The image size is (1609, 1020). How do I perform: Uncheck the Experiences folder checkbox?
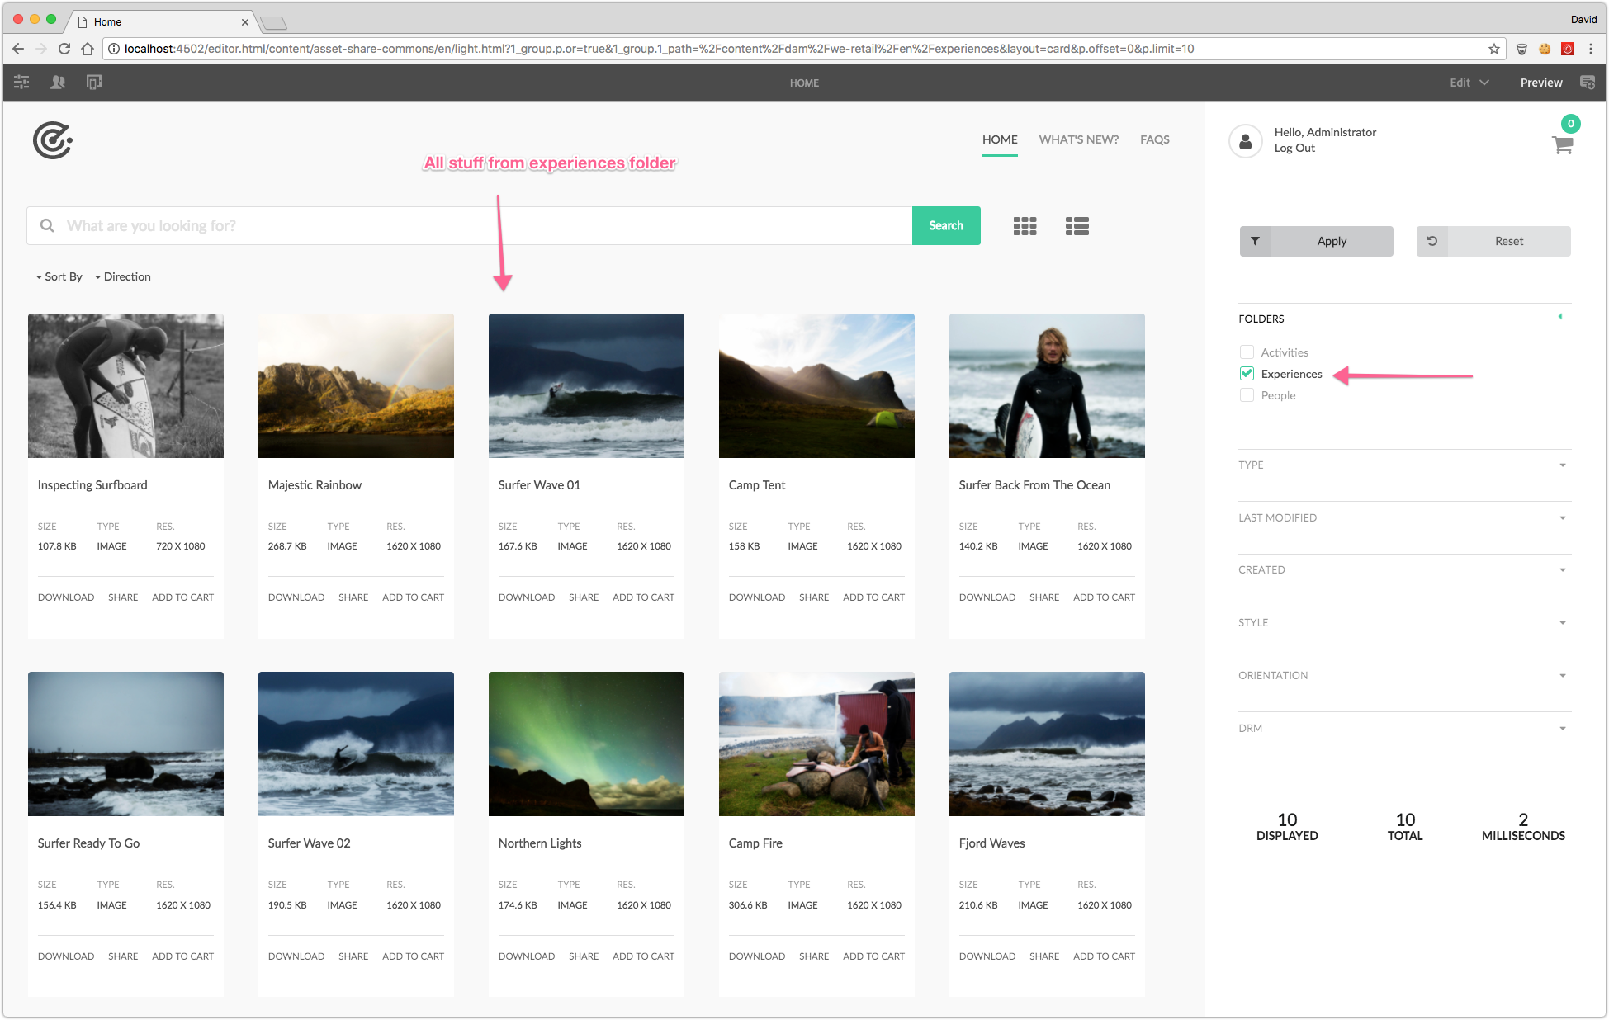1247,374
